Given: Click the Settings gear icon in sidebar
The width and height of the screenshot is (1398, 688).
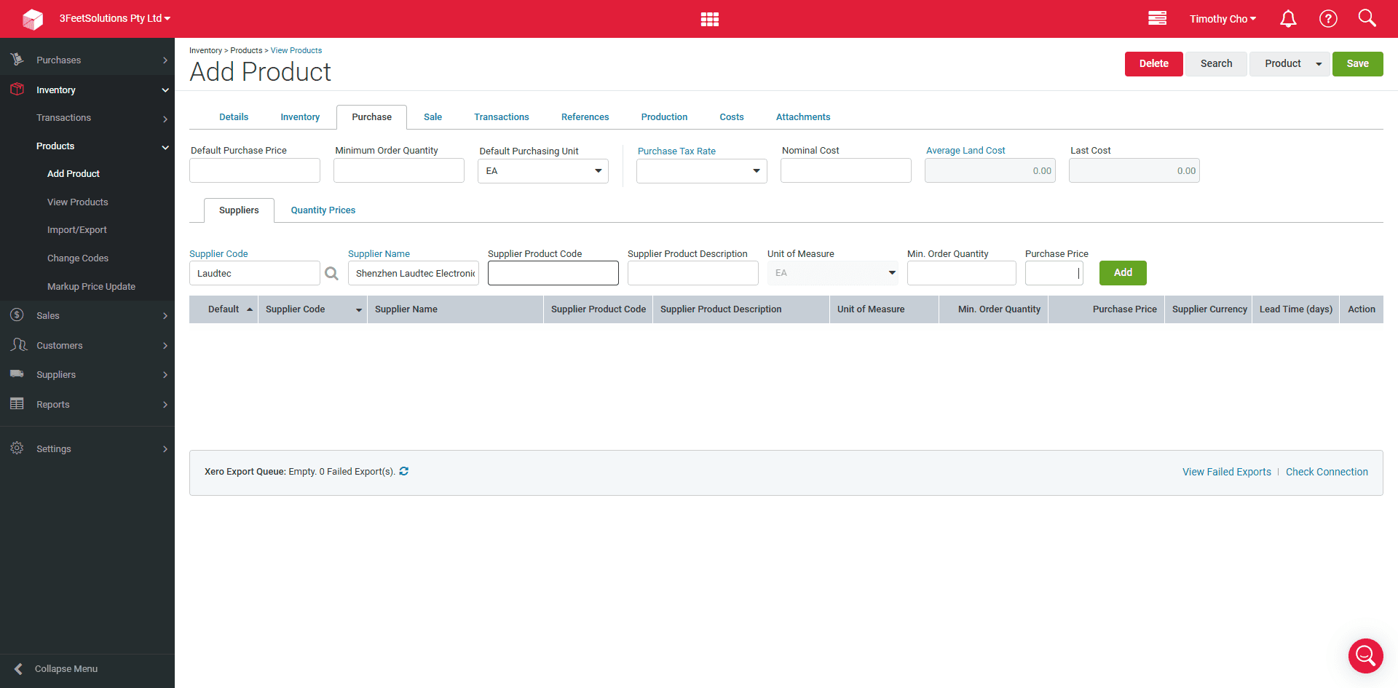Looking at the screenshot, I should (x=17, y=448).
